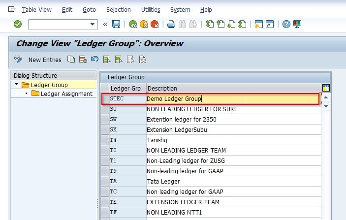Click the Demo Ledger Group description field
The width and height of the screenshot is (346, 220).
click(x=233, y=98)
